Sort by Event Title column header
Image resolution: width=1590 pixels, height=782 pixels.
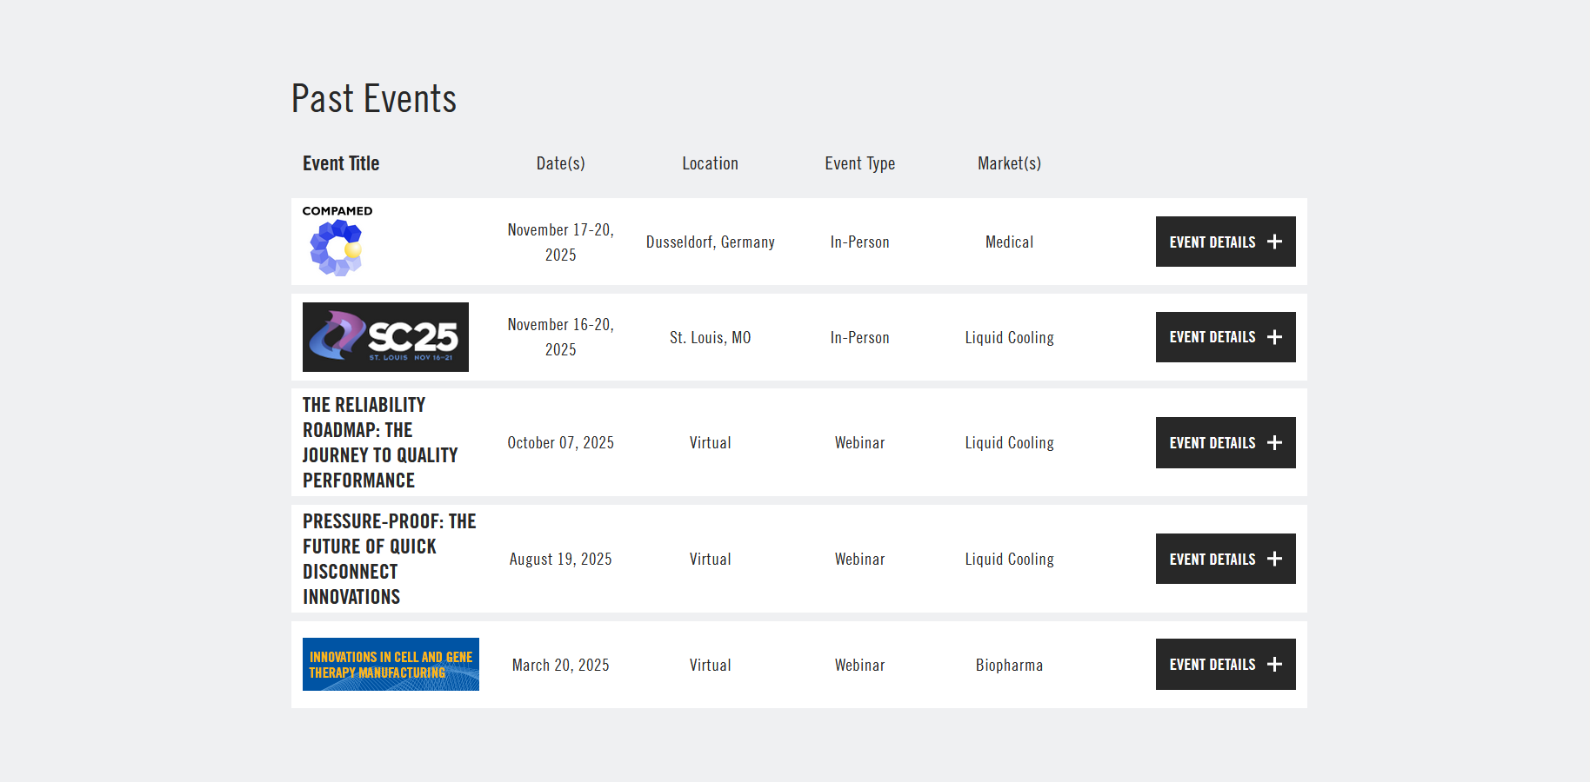pyautogui.click(x=341, y=163)
